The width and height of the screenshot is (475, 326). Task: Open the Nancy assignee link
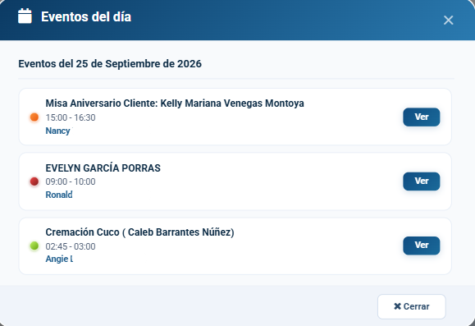tap(58, 131)
